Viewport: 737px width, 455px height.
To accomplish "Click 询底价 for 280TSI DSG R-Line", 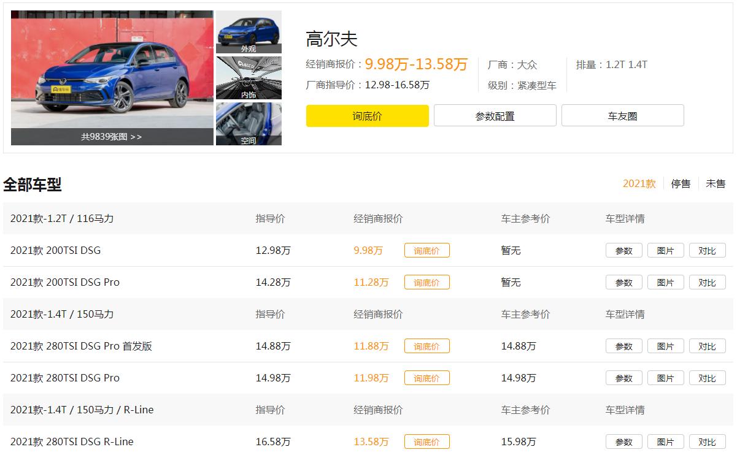I will (x=427, y=442).
